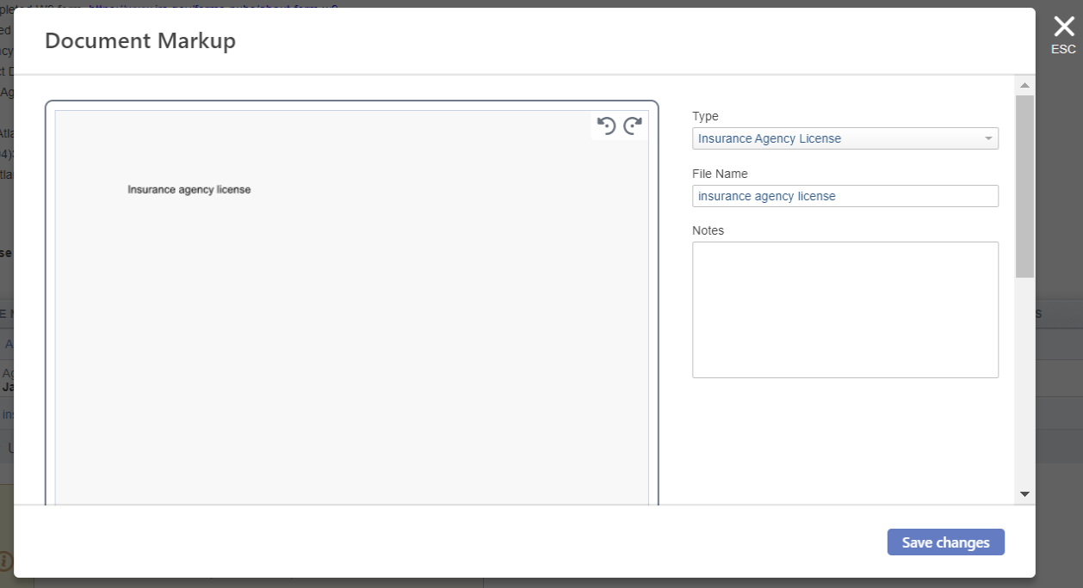1083x588 pixels.
Task: Close the Document Markup dialog with X
Action: pos(1064,27)
